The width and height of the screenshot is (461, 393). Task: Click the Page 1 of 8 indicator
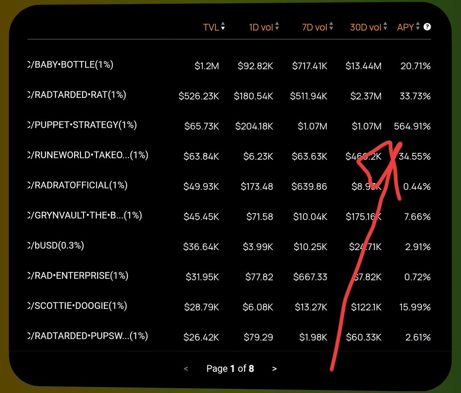[x=230, y=369]
